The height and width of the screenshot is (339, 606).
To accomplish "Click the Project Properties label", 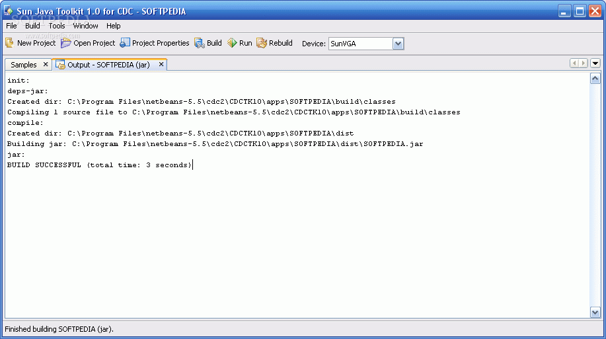I will tap(161, 43).
